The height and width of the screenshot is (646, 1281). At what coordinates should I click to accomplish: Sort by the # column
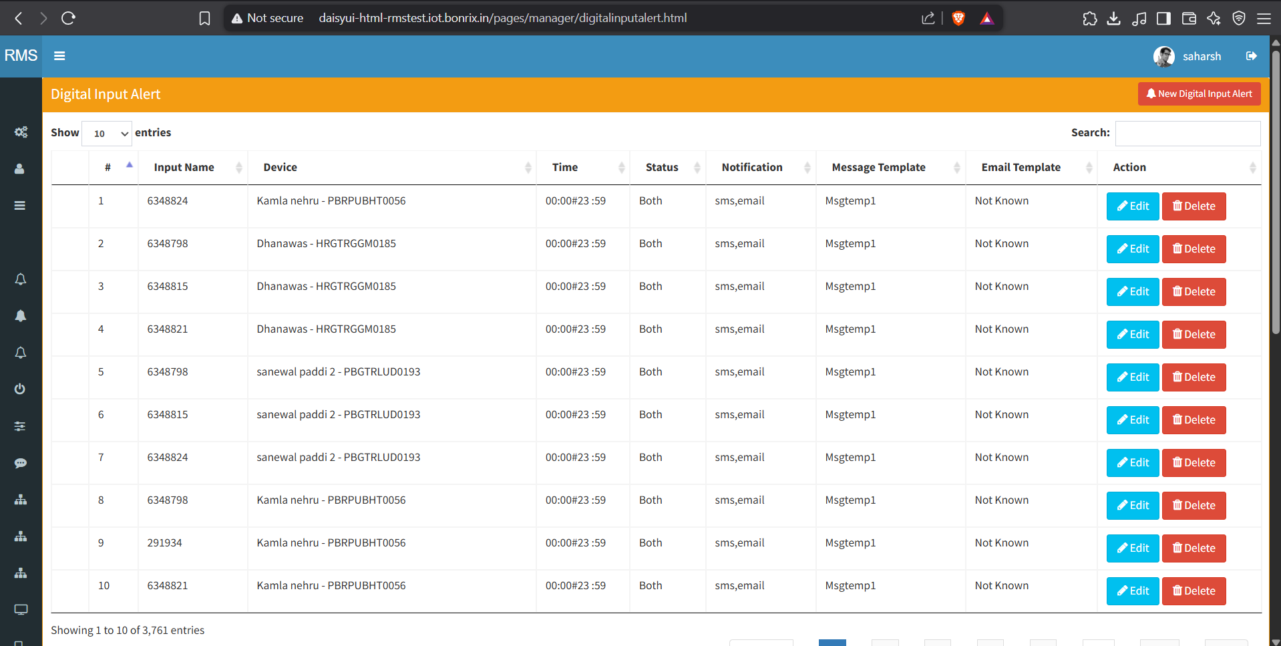[113, 168]
